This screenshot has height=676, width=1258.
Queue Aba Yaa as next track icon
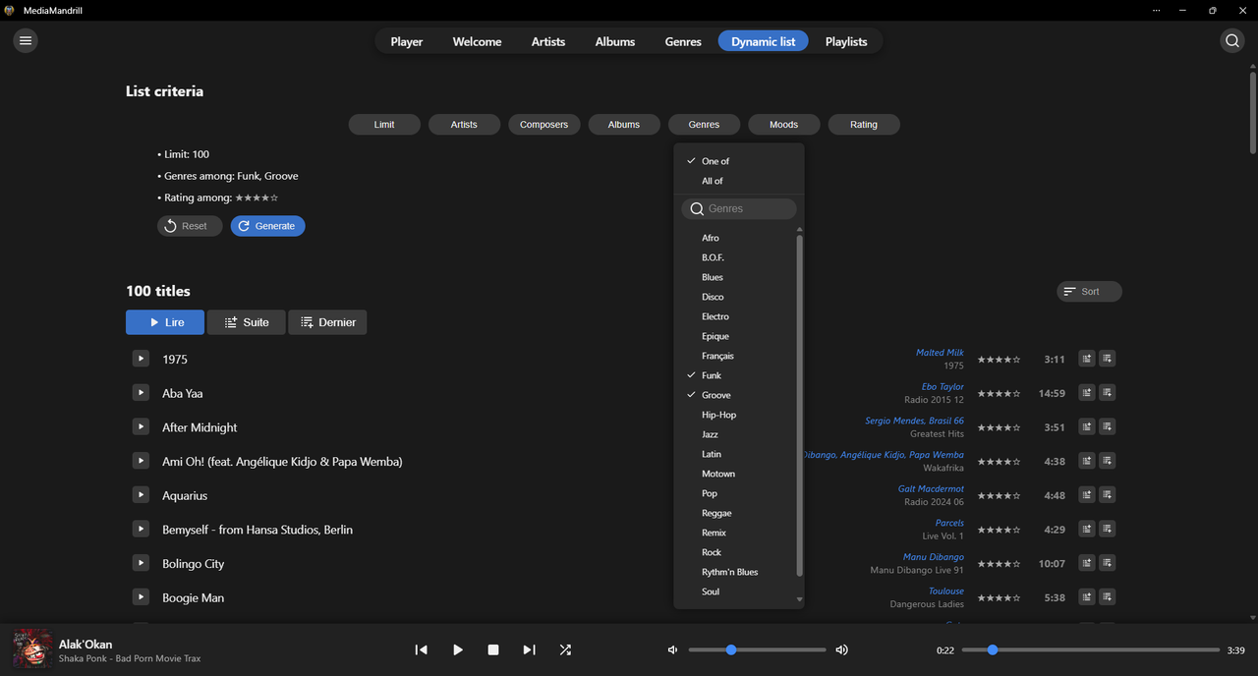[1087, 393]
